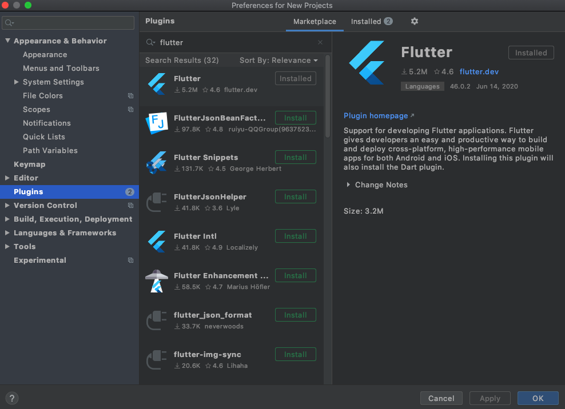Clear the flutter search text
Screen dimensions: 565x409
[x=320, y=42]
